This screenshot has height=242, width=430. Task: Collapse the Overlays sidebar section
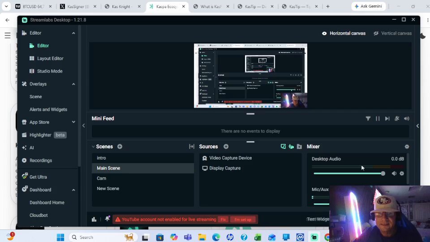pos(73,84)
